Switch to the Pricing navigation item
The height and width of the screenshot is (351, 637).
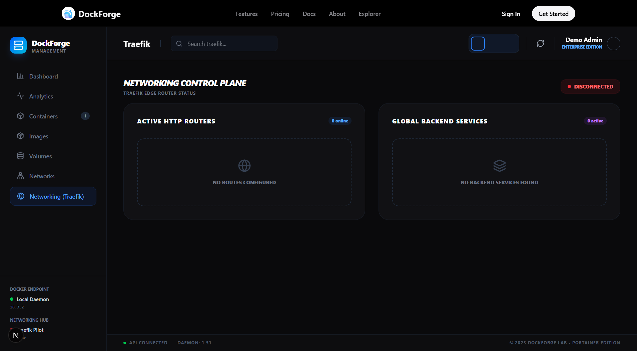pos(280,14)
